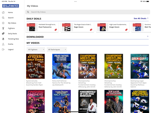Open Top Game Devastation video cover
The width and height of the screenshot is (151, 113).
[x=114, y=101]
